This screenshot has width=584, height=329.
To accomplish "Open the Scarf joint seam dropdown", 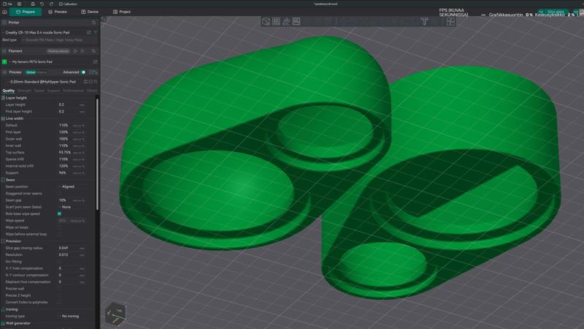I will click(72, 207).
